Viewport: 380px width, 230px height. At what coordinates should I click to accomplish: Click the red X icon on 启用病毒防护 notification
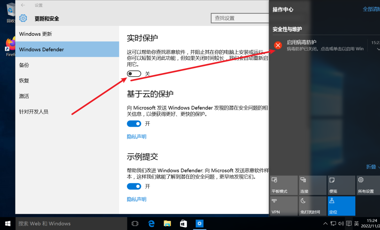pyautogui.click(x=278, y=45)
